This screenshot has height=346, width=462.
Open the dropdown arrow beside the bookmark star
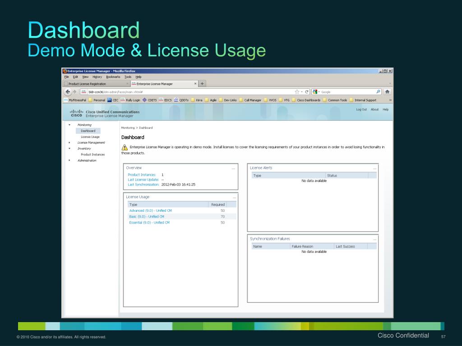click(x=301, y=92)
